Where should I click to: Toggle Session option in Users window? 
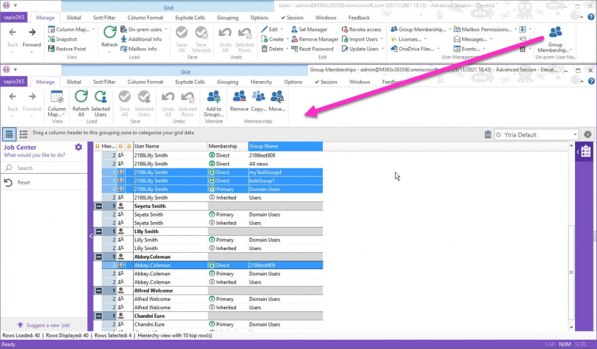click(292, 18)
